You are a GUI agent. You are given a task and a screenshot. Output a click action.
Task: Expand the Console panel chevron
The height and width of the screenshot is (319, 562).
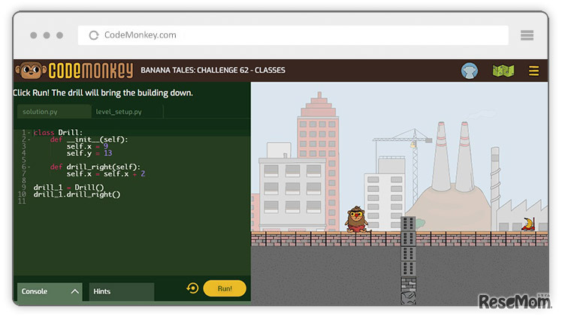(x=74, y=291)
